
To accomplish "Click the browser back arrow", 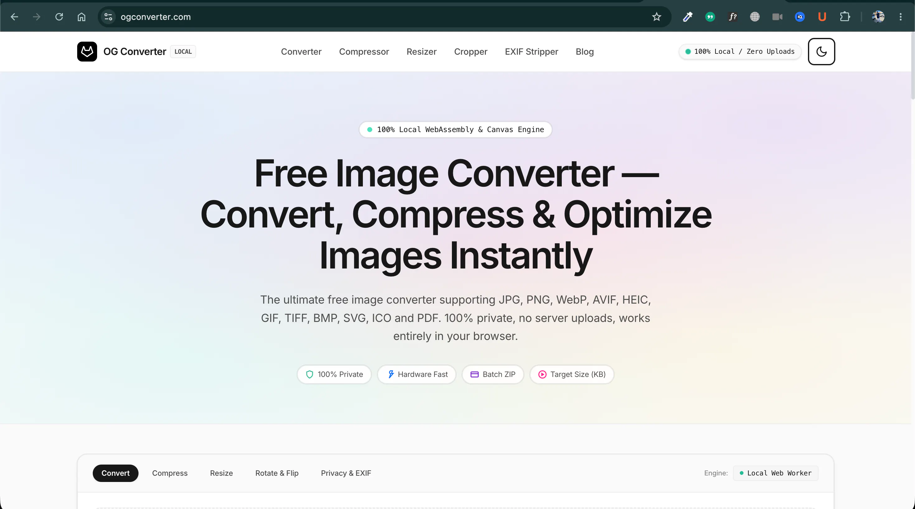I will coord(14,17).
